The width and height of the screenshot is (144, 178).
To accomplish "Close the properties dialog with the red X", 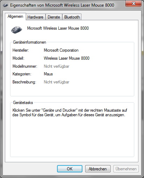I will [x=134, y=3].
